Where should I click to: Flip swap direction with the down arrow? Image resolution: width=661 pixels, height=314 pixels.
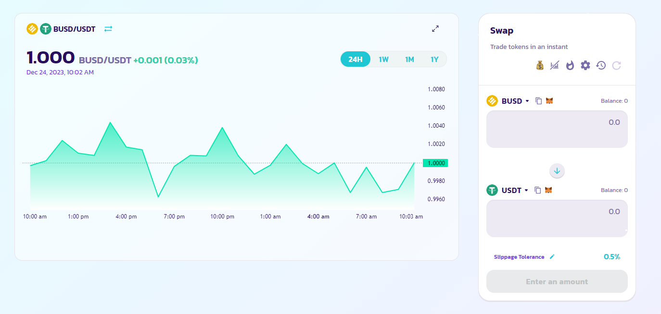(557, 170)
